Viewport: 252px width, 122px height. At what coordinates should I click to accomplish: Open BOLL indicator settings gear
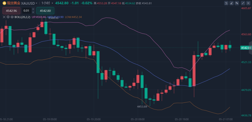click(x=8, y=17)
